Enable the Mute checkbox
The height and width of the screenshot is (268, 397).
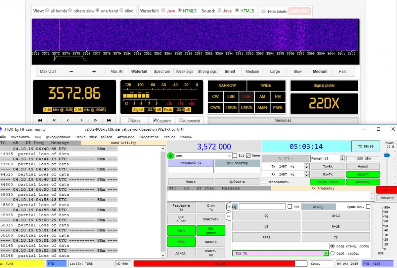(x=130, y=121)
